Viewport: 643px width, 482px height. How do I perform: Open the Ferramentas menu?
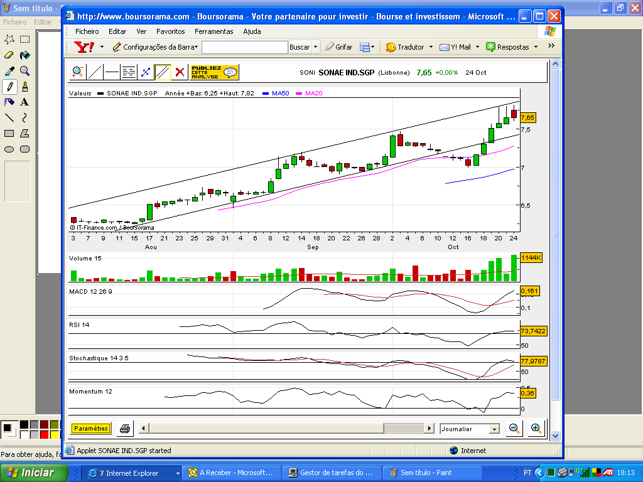(x=213, y=31)
